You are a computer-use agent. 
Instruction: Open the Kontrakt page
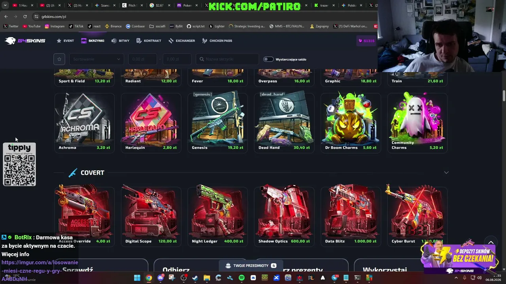click(149, 41)
